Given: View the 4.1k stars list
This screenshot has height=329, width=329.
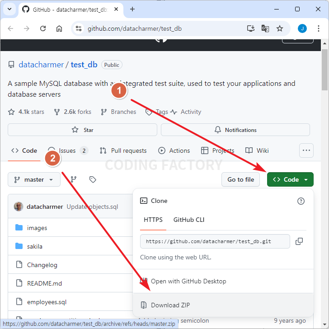Looking at the screenshot, I should coord(26,112).
